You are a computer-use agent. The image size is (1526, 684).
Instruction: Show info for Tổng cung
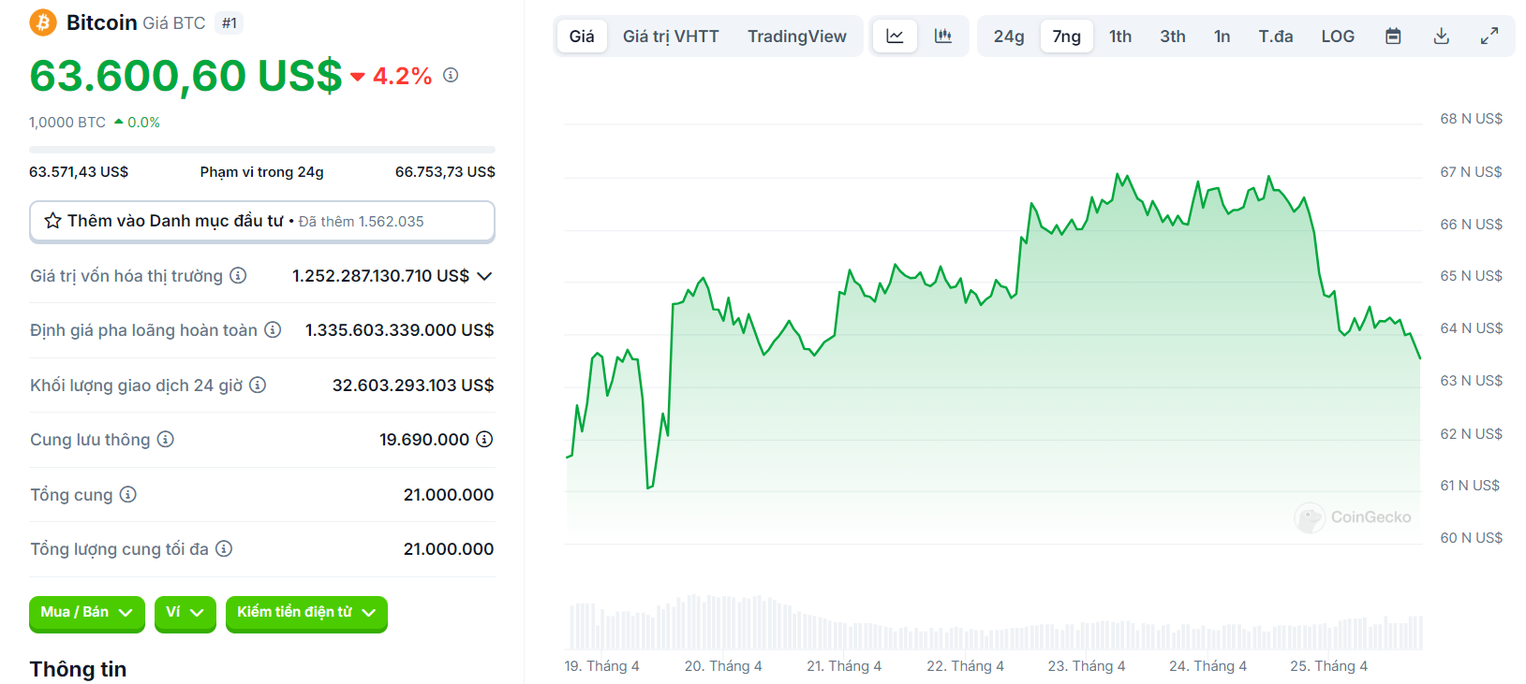(x=128, y=494)
